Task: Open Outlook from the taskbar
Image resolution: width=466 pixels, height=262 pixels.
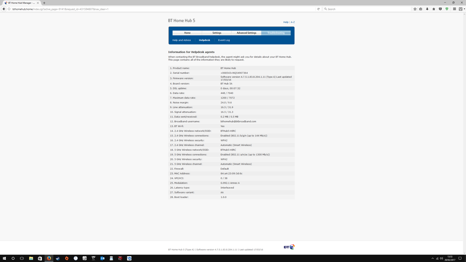Action: 102,258
